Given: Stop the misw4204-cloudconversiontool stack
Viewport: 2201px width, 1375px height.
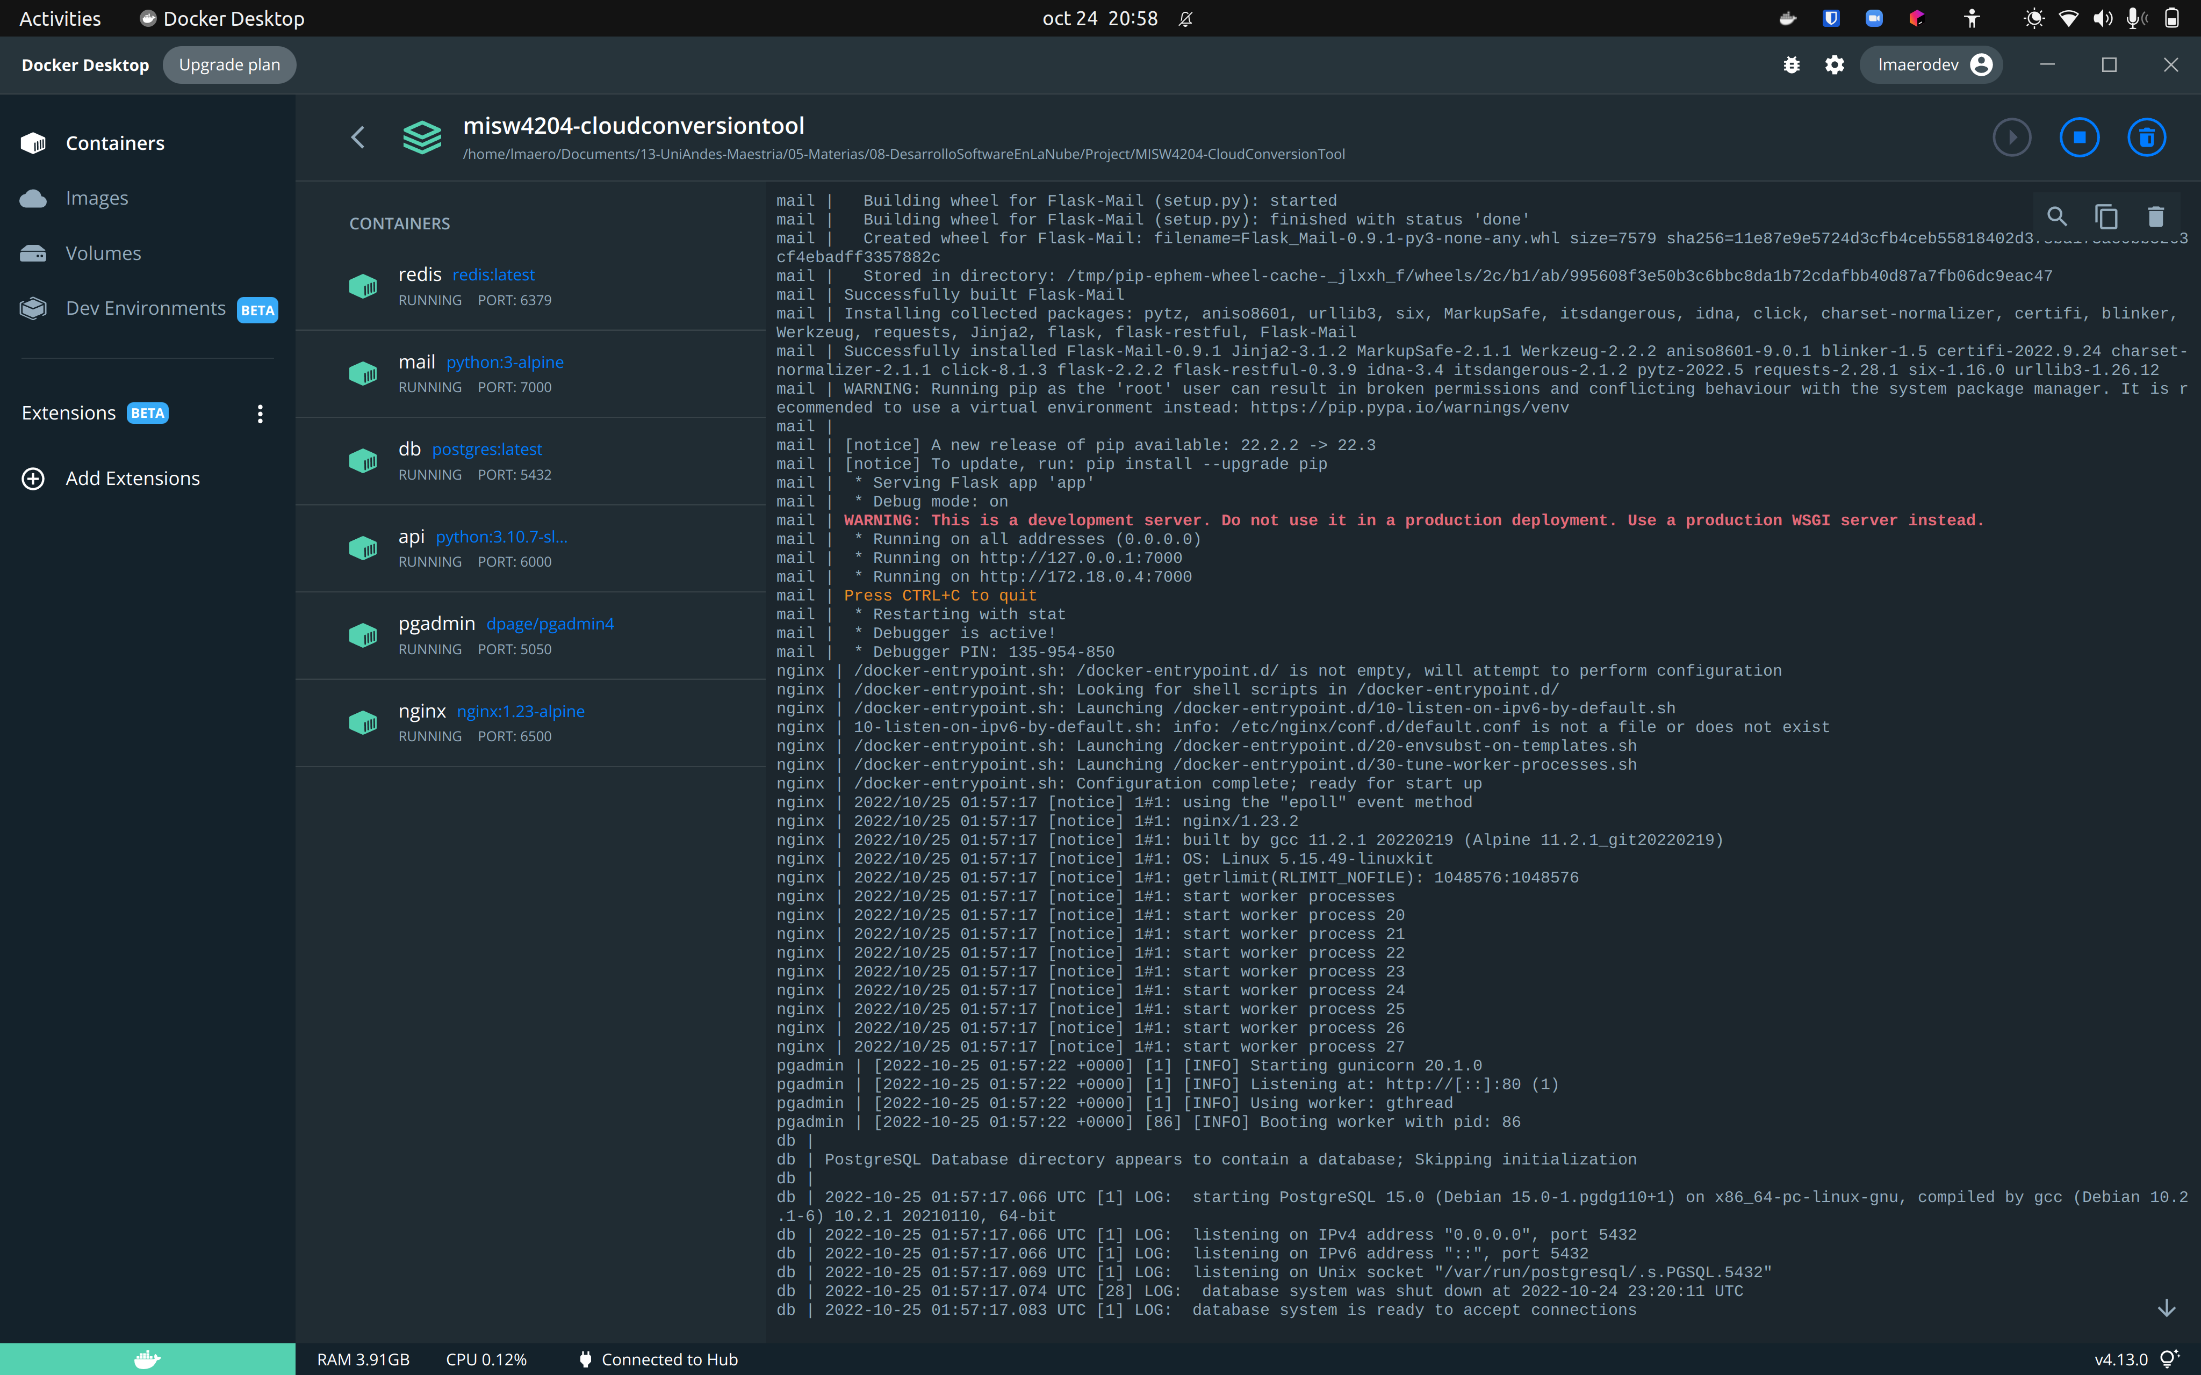Looking at the screenshot, I should [x=2079, y=137].
